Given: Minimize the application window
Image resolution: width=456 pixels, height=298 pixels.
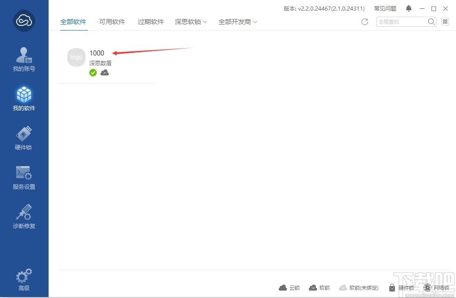Looking at the screenshot, I should (422, 9).
